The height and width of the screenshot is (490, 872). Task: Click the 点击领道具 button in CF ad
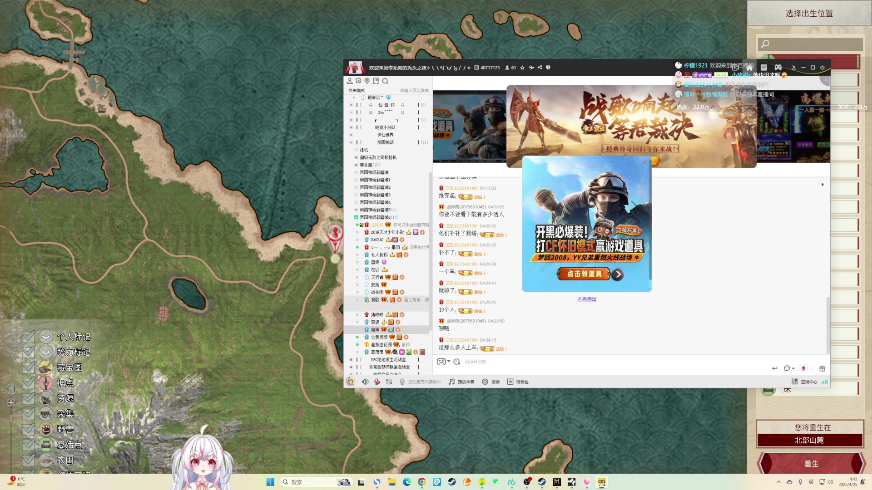click(585, 274)
